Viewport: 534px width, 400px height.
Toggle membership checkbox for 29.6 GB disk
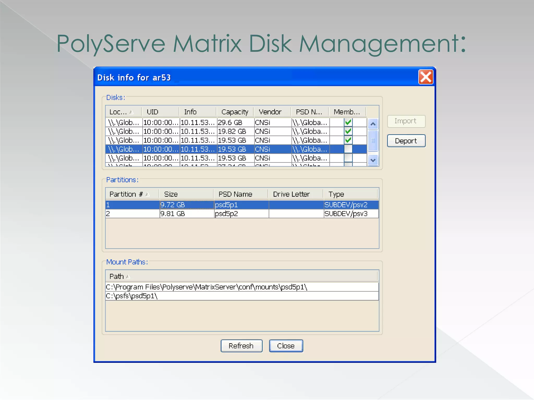tap(348, 122)
